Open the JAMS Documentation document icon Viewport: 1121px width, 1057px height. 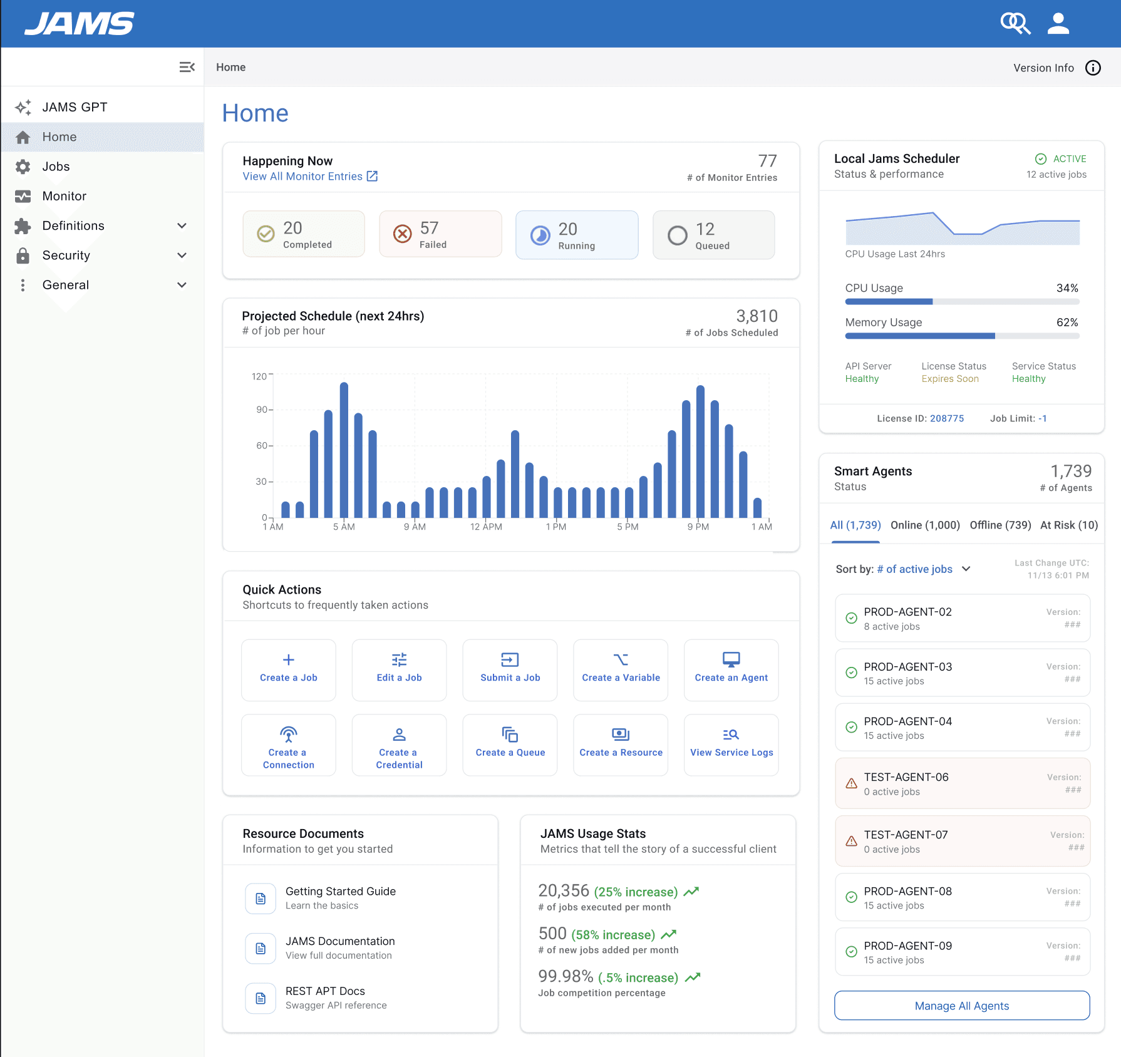point(261,949)
